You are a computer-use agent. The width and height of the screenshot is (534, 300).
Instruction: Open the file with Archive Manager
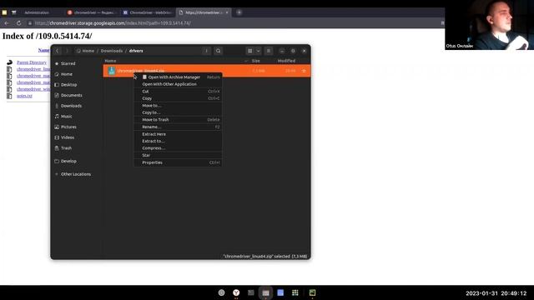click(178, 77)
